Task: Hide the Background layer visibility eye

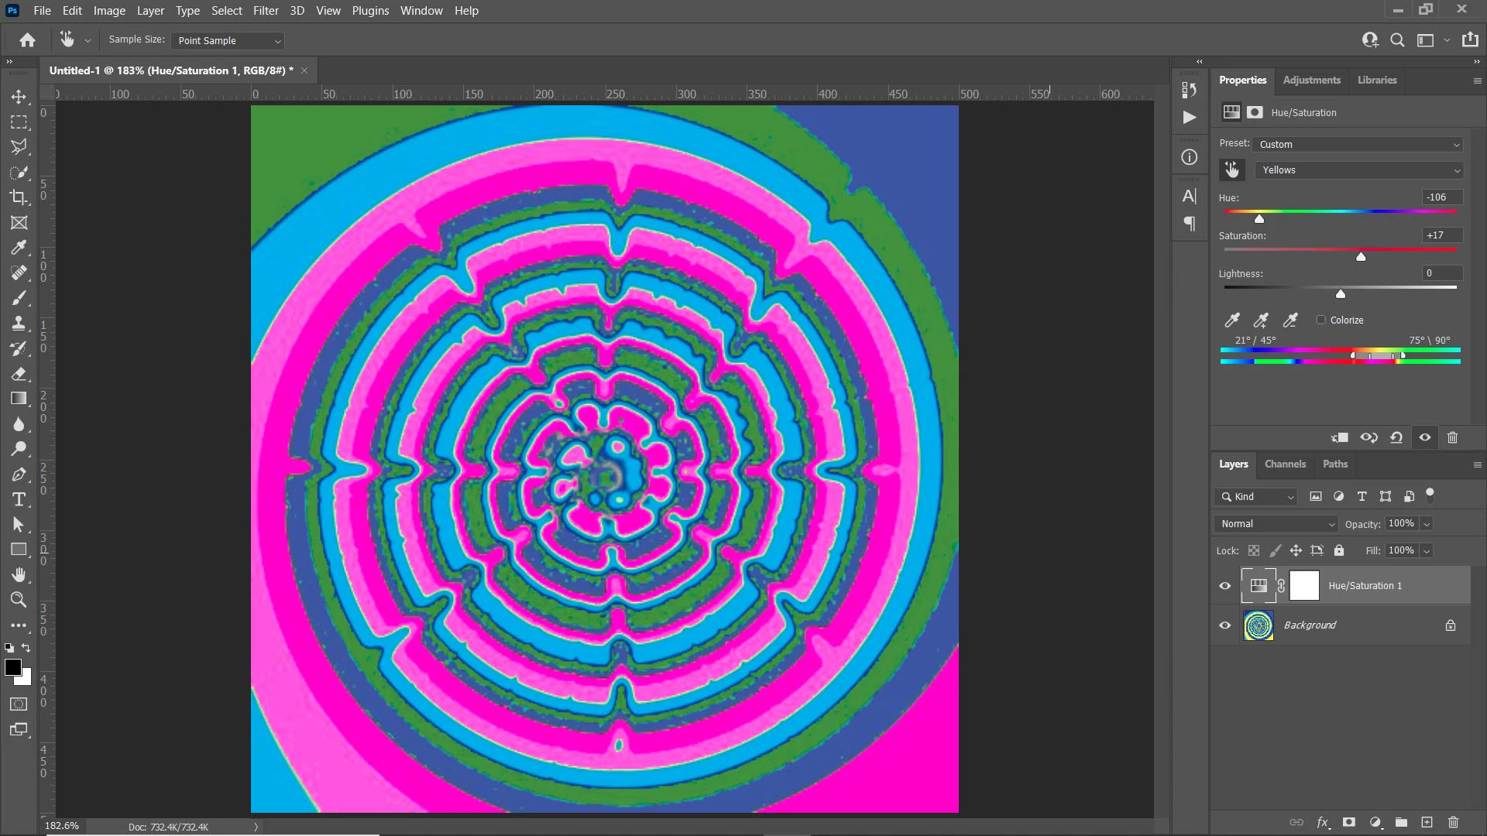Action: coord(1225,625)
